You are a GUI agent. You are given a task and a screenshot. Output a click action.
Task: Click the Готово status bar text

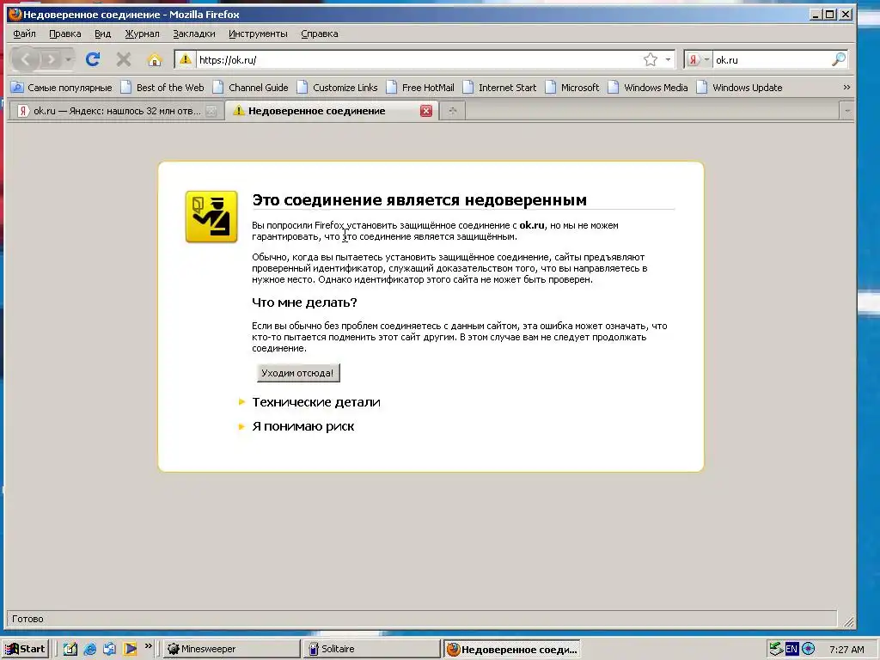pos(27,619)
